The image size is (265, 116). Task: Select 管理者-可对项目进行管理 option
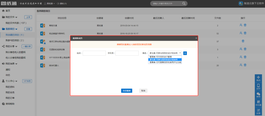click(165, 57)
